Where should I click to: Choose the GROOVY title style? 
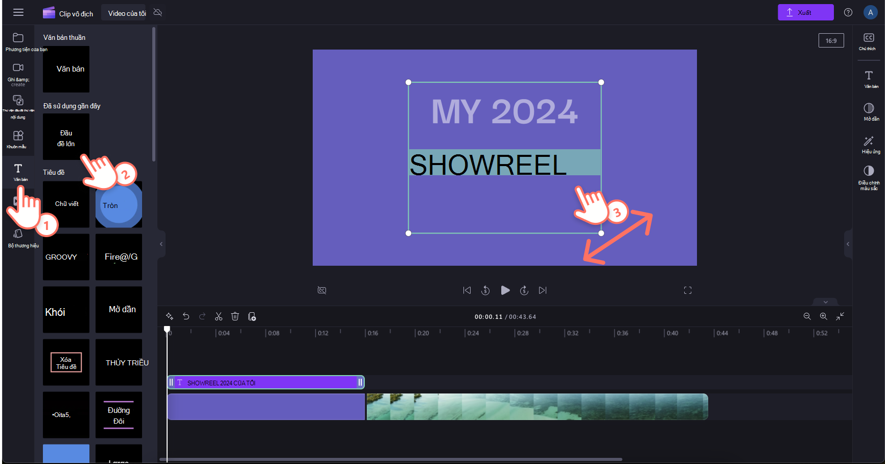click(66, 257)
